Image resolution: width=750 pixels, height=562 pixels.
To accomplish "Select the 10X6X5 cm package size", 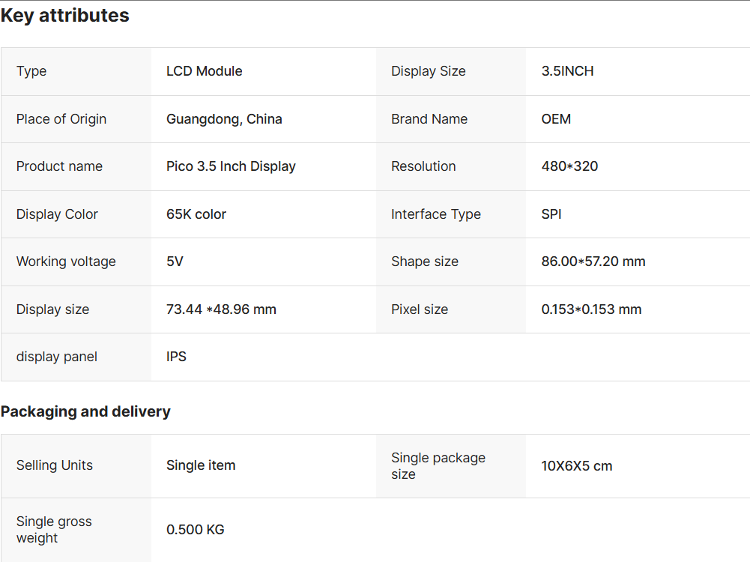I will click(577, 466).
